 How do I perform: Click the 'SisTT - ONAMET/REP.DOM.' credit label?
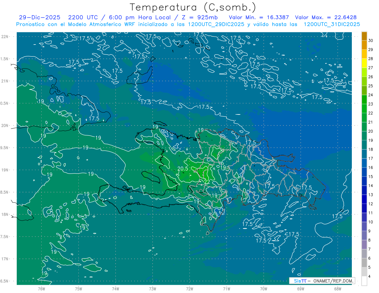[x=322, y=281]
